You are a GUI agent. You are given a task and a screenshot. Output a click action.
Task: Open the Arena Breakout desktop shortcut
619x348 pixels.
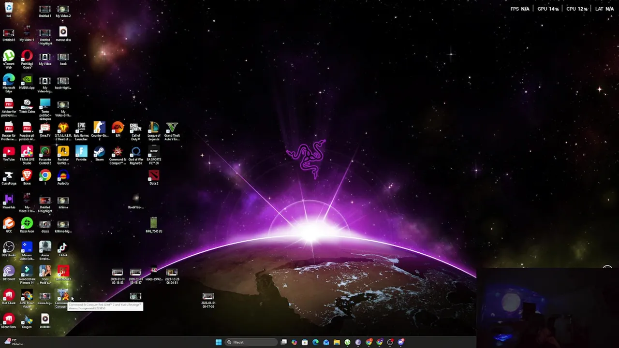pyautogui.click(x=45, y=251)
